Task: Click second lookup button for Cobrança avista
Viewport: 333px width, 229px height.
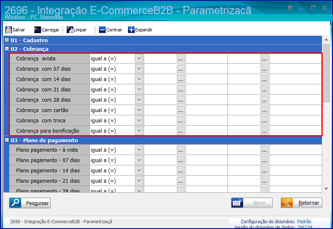Action: tap(264, 58)
